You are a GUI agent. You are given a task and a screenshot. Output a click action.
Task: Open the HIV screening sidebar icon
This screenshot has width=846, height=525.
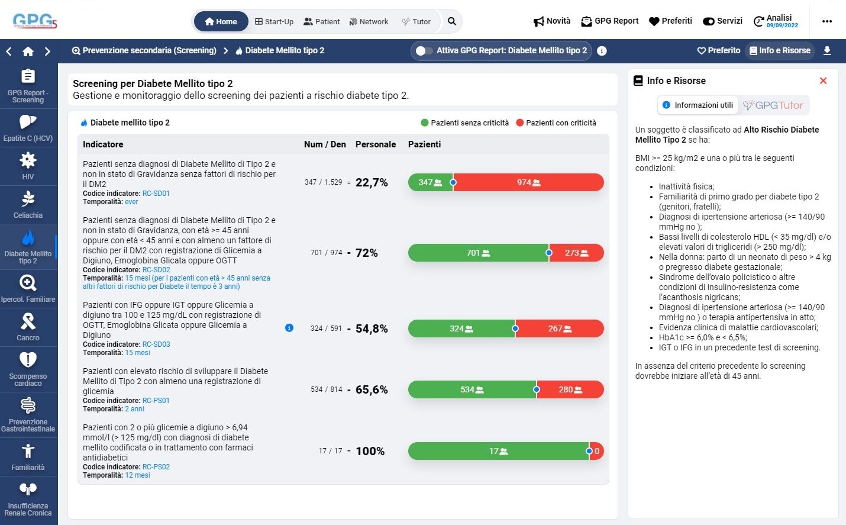28,166
